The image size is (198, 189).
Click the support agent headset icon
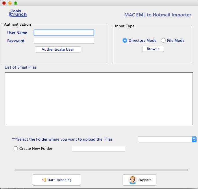132,180
